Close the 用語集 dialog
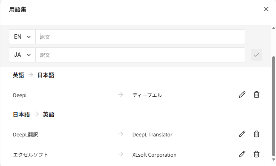Image resolution: width=276 pixels, height=166 pixels. 266,9
